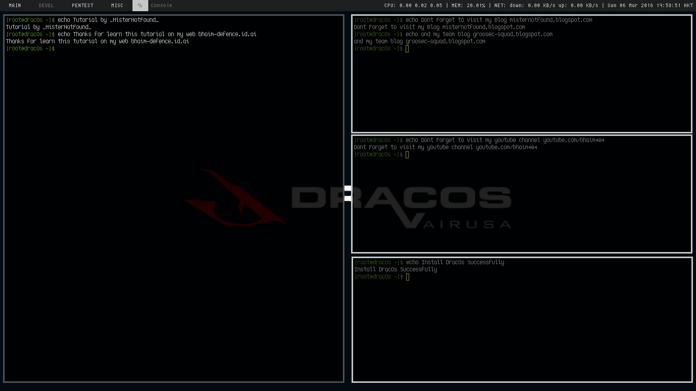Screen dimensions: 696x391
Task: Click the cursor block in the bottom-right terminal
Action: [x=407, y=276]
